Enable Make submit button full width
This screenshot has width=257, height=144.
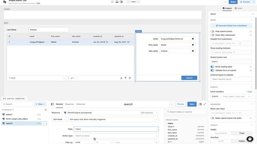tap(212, 118)
